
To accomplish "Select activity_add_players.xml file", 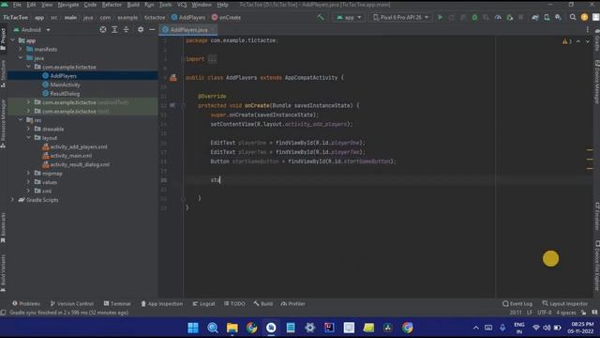I will (79, 146).
